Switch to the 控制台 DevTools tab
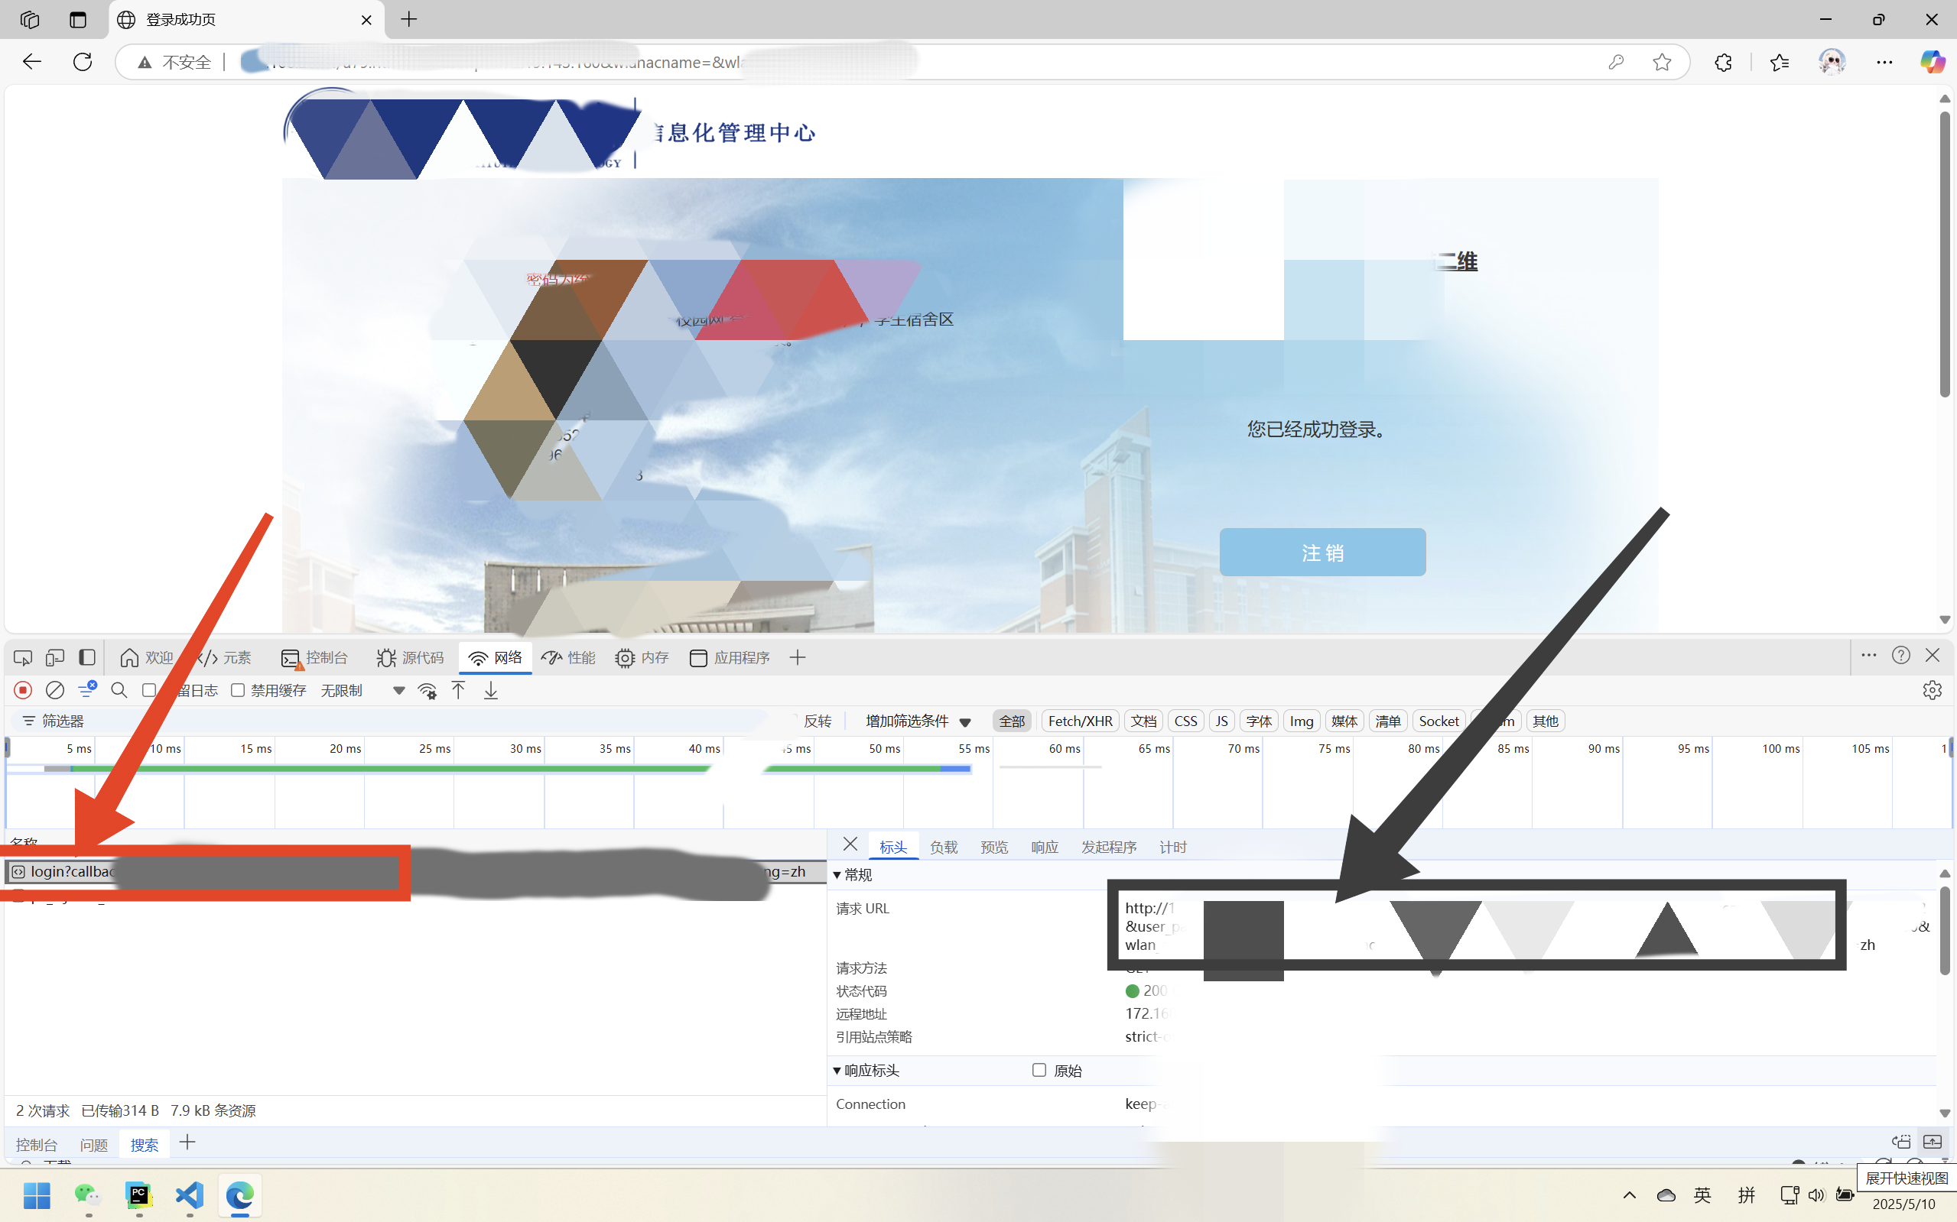 tap(314, 658)
